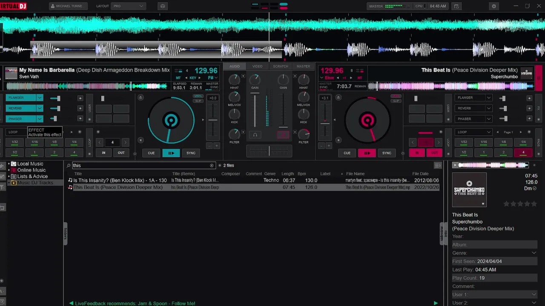Click the stop button on the left deck
This screenshot has width=545, height=306.
coord(141,140)
